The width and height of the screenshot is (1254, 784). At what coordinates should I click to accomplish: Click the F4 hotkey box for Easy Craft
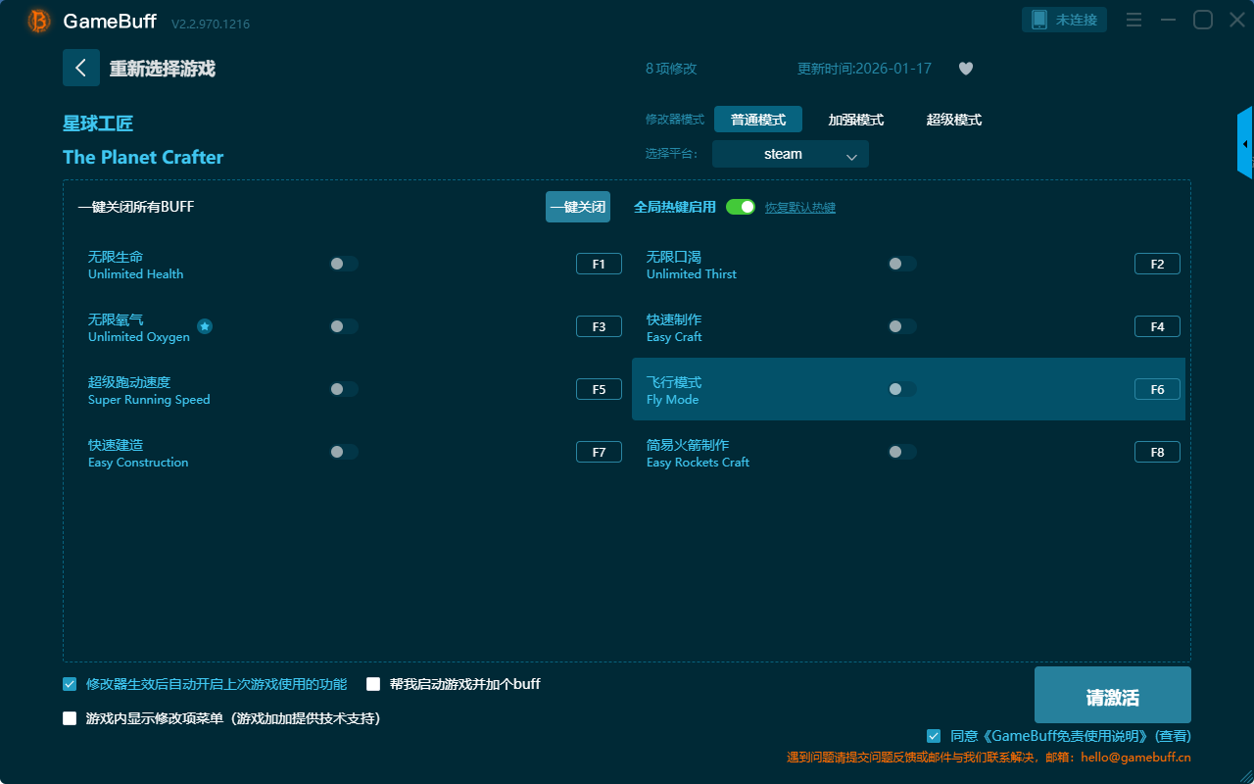tap(1157, 326)
